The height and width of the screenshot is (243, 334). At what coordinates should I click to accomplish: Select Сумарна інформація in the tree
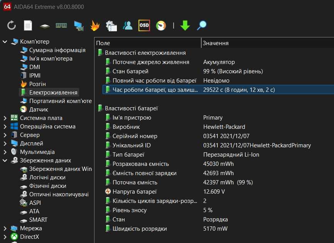click(57, 50)
